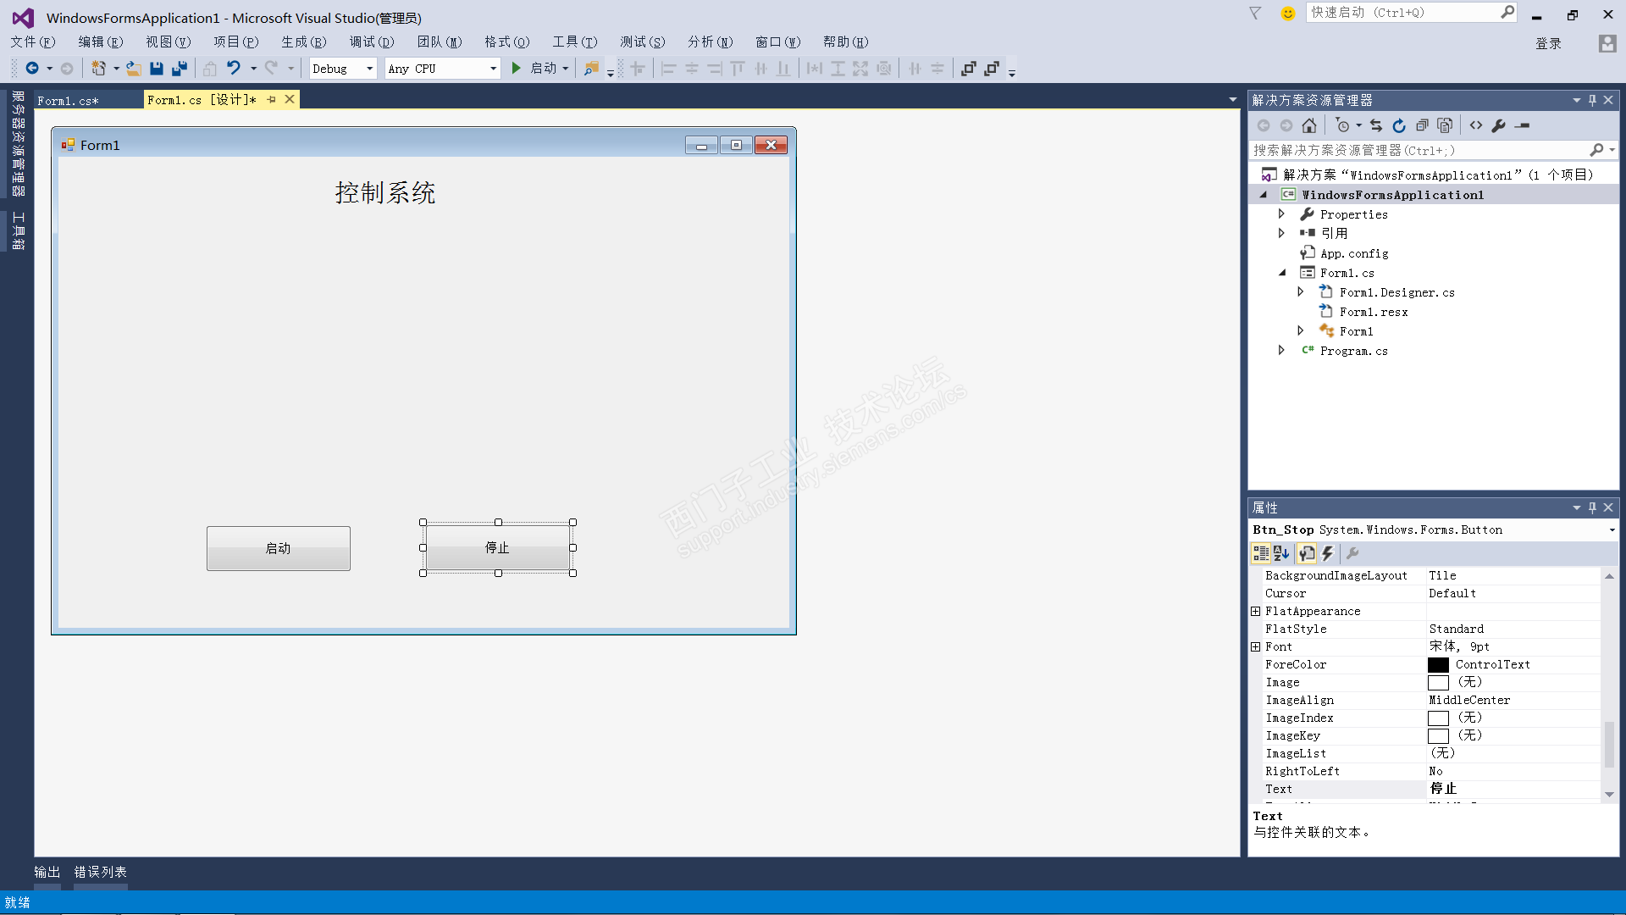Select the 启动 button on Form1
The height and width of the screenshot is (915, 1626).
pyautogui.click(x=278, y=548)
